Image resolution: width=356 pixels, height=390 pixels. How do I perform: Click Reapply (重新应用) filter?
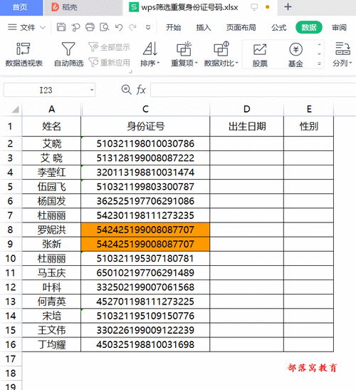[110, 63]
